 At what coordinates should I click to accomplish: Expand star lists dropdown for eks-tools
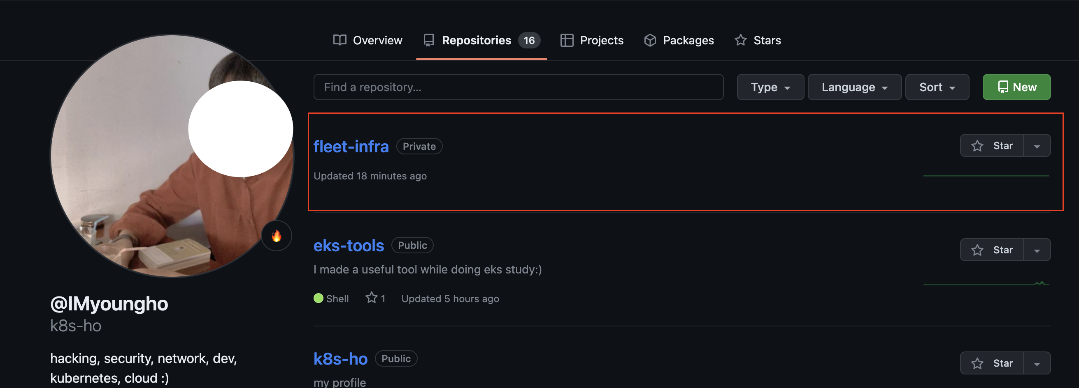point(1037,250)
